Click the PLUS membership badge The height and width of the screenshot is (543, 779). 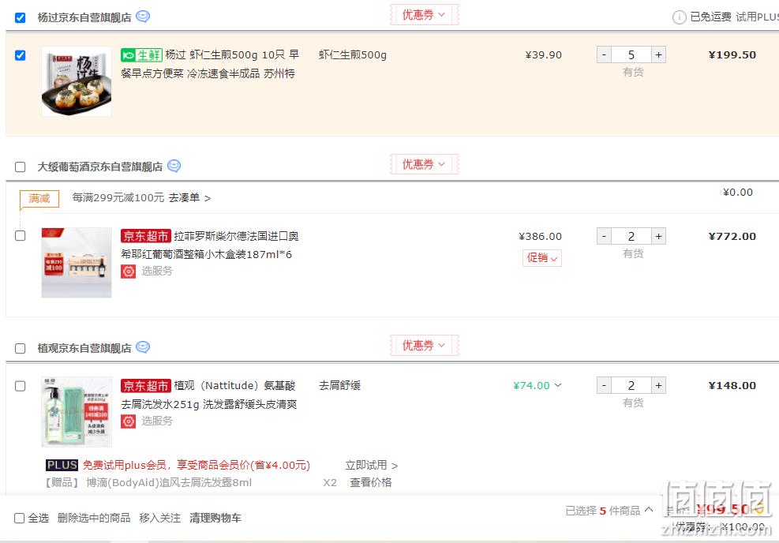click(x=62, y=465)
